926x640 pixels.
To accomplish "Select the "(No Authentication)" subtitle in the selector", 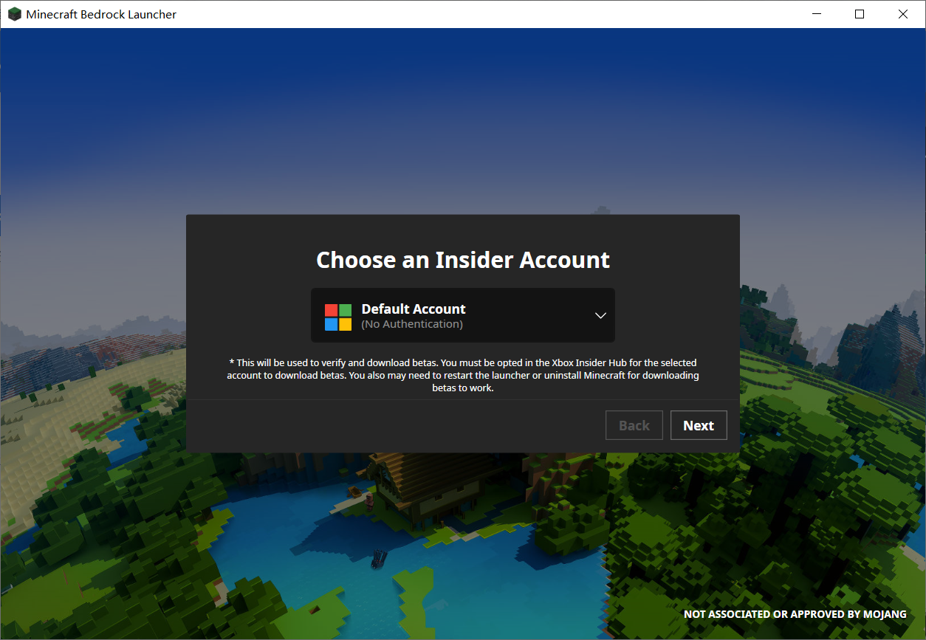I will click(x=412, y=324).
